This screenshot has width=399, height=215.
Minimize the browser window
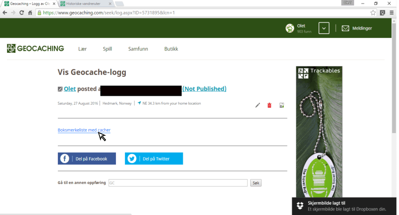(x=363, y=3)
